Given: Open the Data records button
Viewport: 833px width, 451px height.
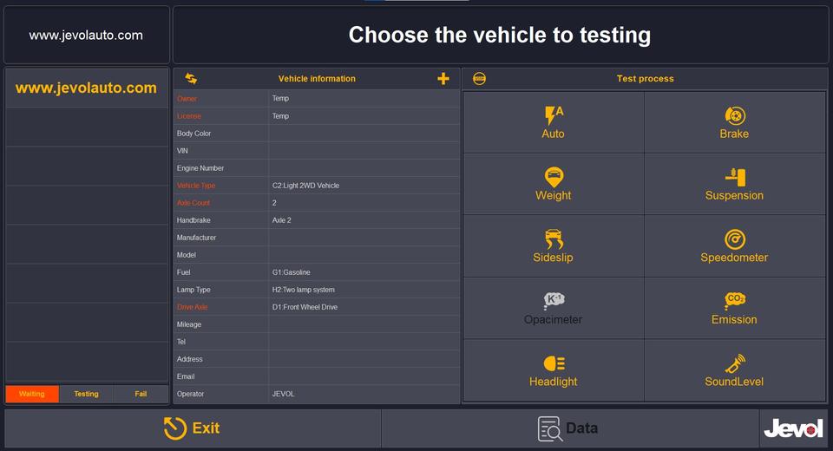Looking at the screenshot, I should click(569, 428).
